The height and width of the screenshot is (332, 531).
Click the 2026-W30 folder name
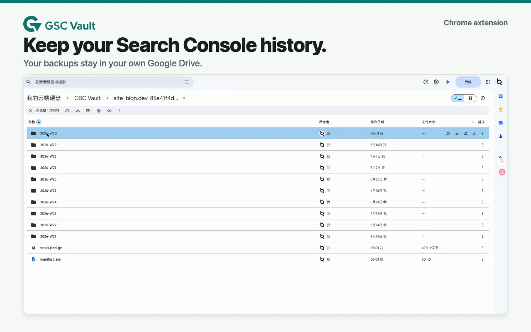(x=49, y=134)
